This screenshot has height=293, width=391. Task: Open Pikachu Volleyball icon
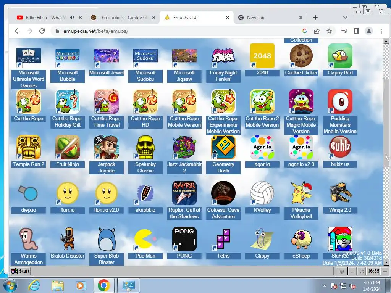pyautogui.click(x=301, y=193)
